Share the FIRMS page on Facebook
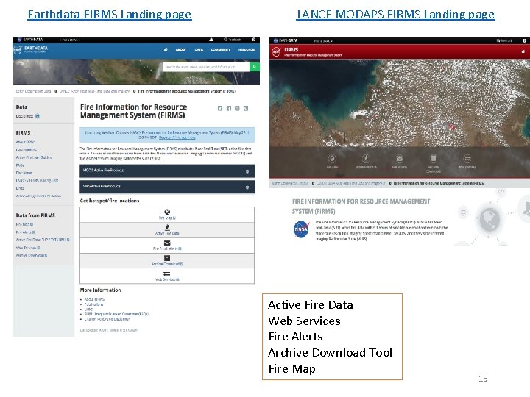The image size is (530, 397). click(x=229, y=108)
